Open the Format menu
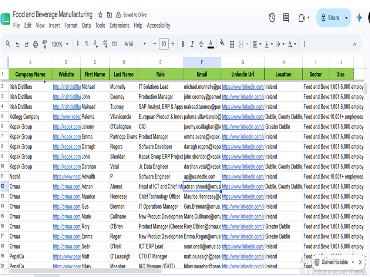Viewport: 370px width, 277px height. pos(71,25)
